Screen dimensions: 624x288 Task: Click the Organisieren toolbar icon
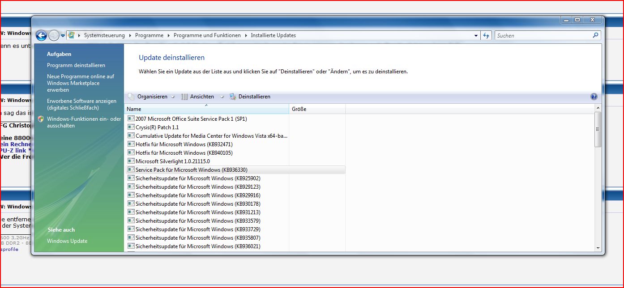131,97
